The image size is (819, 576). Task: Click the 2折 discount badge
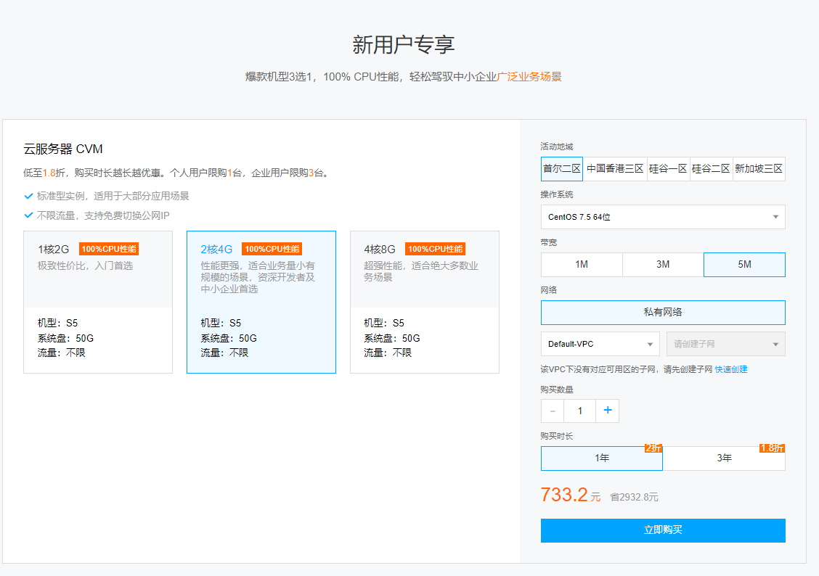tap(653, 448)
